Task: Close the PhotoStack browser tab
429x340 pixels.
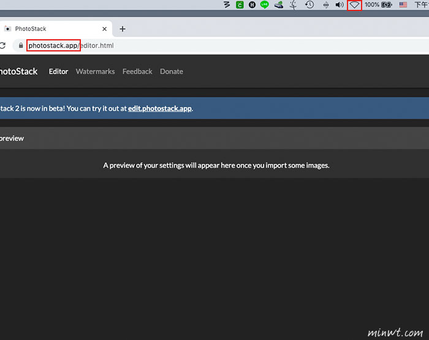Action: (x=105, y=29)
